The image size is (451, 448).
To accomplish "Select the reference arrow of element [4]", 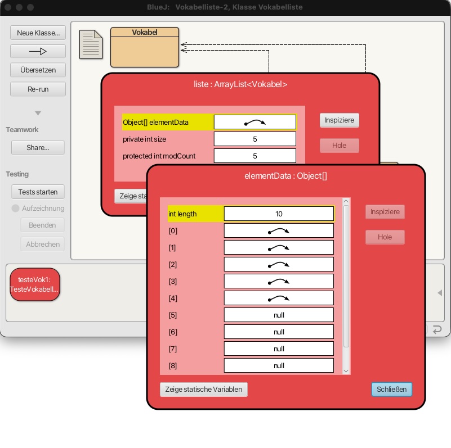I will click(279, 298).
